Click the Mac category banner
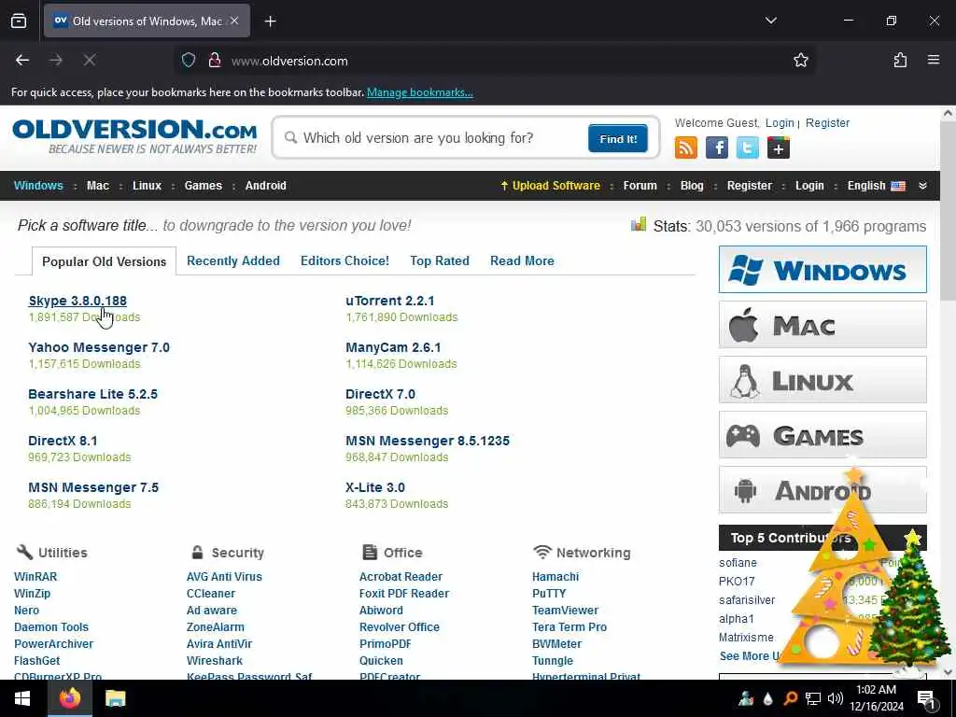The height and width of the screenshot is (717, 956). pos(822,325)
